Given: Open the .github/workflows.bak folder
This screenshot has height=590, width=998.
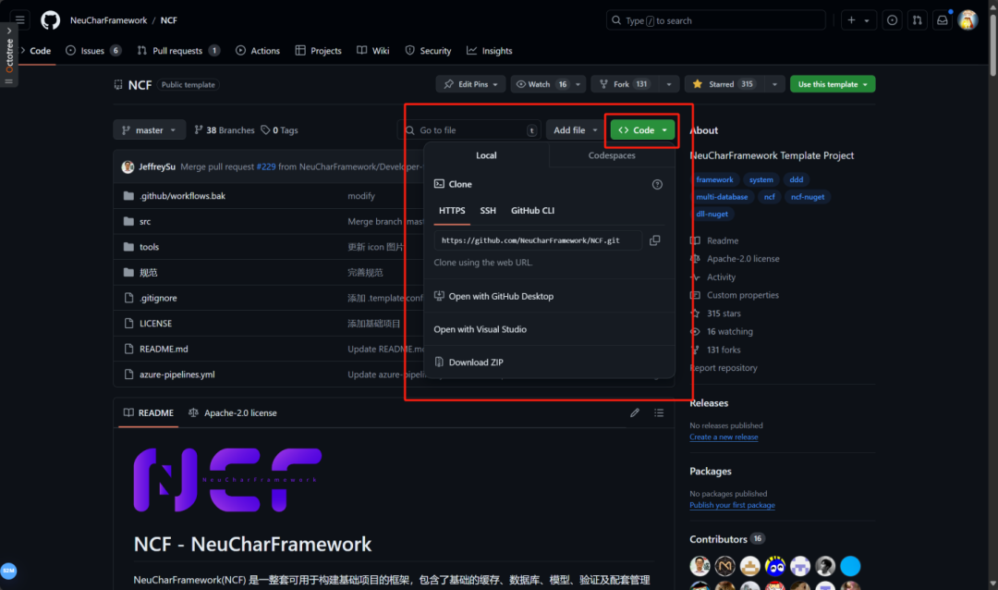Looking at the screenshot, I should click(182, 196).
